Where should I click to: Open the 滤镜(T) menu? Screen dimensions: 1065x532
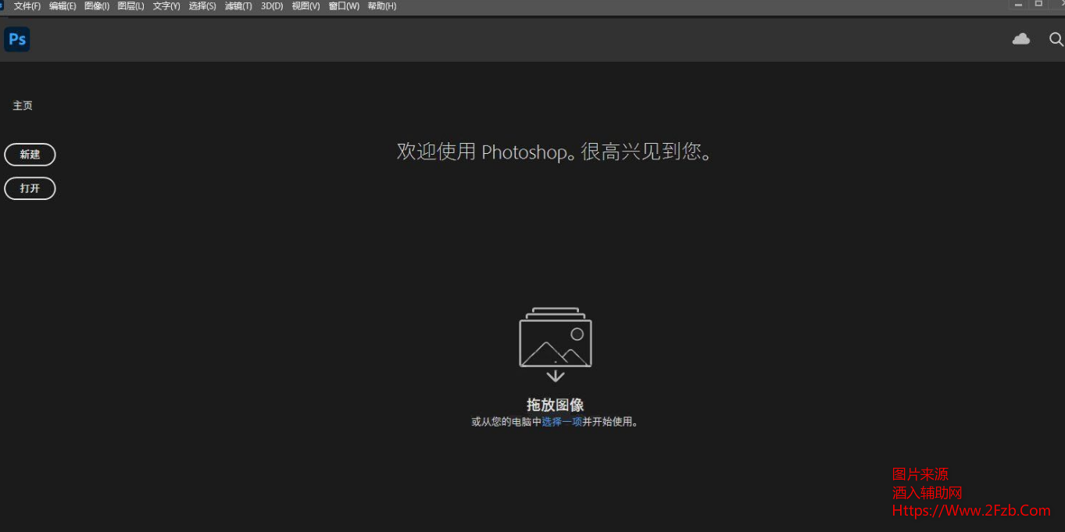point(238,6)
